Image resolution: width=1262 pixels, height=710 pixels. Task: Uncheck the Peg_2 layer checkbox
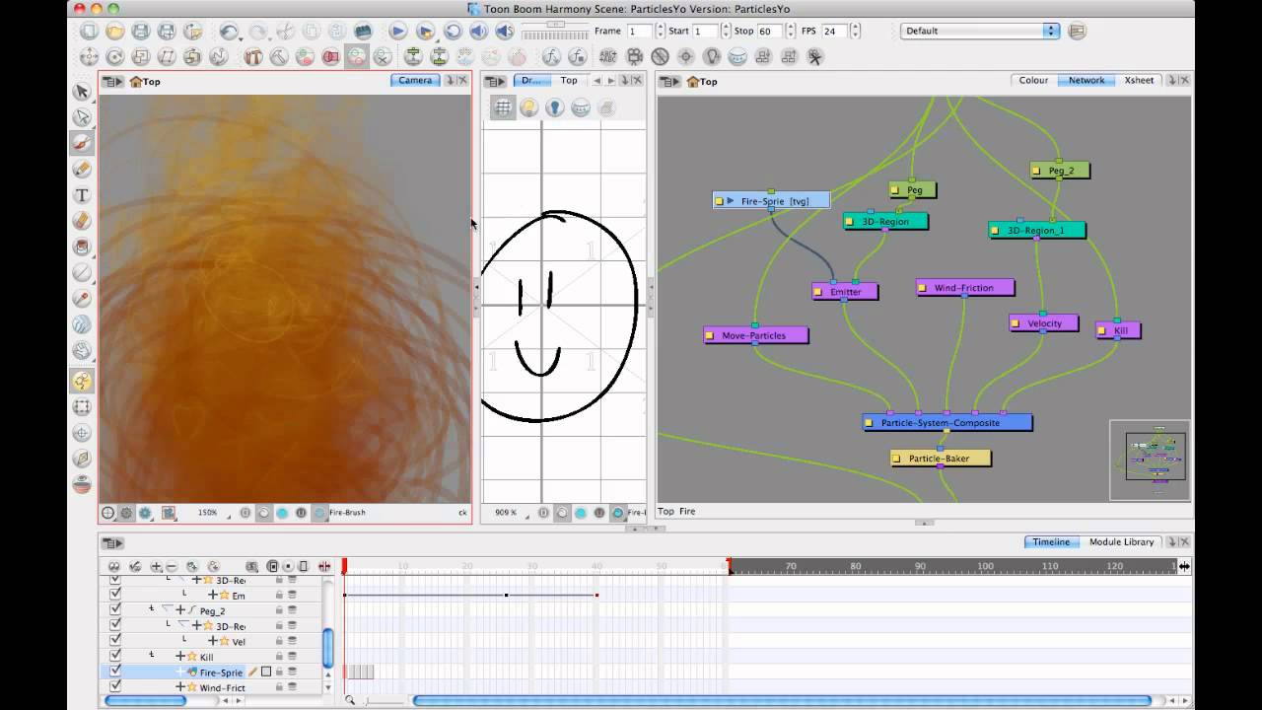pos(115,609)
